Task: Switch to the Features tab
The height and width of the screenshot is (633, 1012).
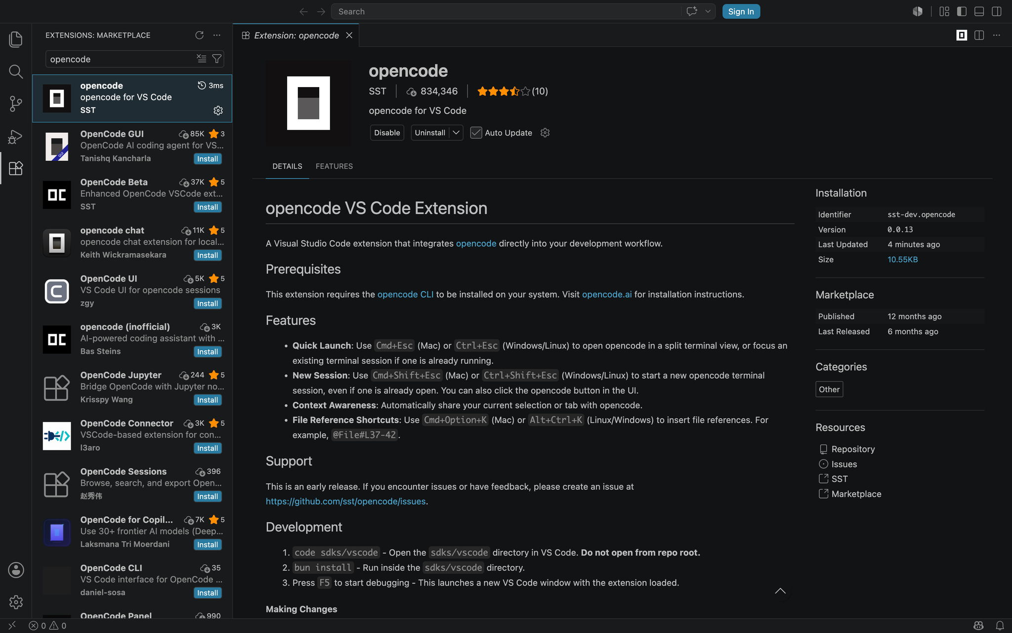Action: 334,166
